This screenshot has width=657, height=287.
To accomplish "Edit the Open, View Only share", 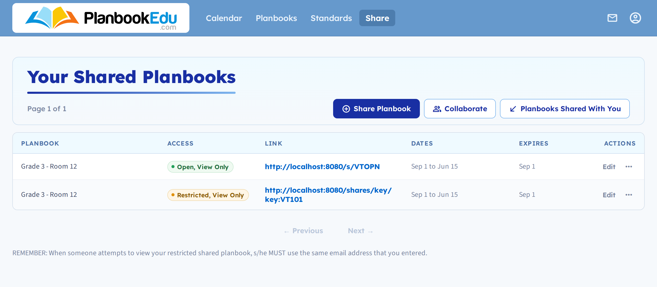I will point(609,167).
